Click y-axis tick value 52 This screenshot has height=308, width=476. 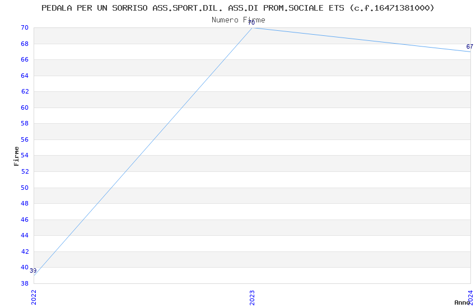pos(25,171)
